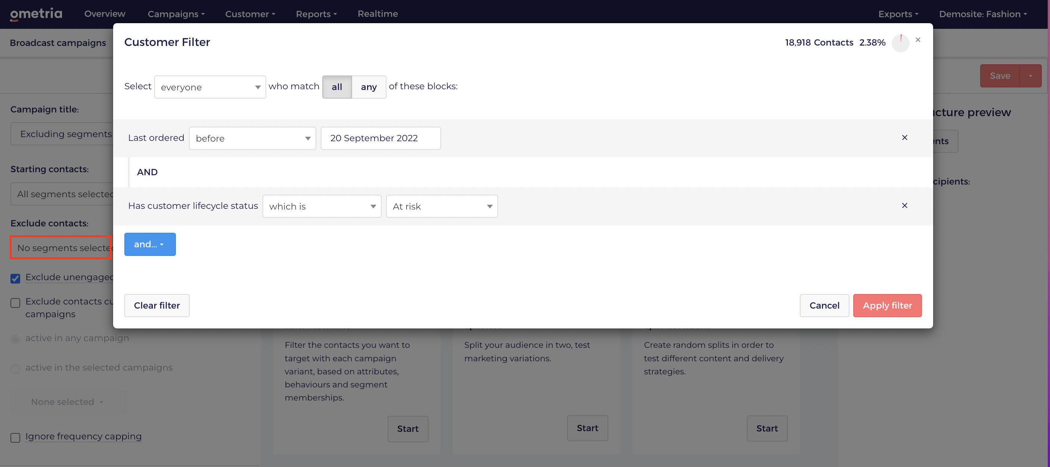
Task: Click the Starting contacts segments field
Action: pos(62,194)
